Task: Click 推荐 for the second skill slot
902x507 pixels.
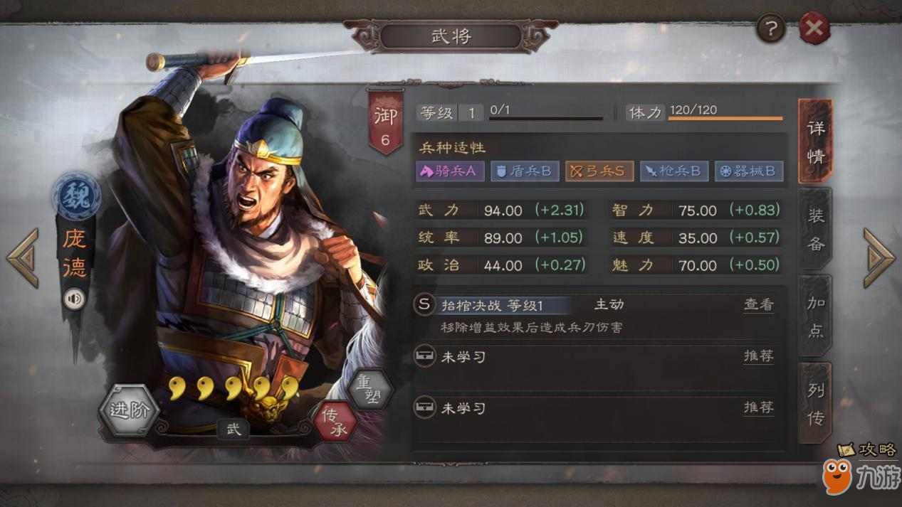Action: 758,407
